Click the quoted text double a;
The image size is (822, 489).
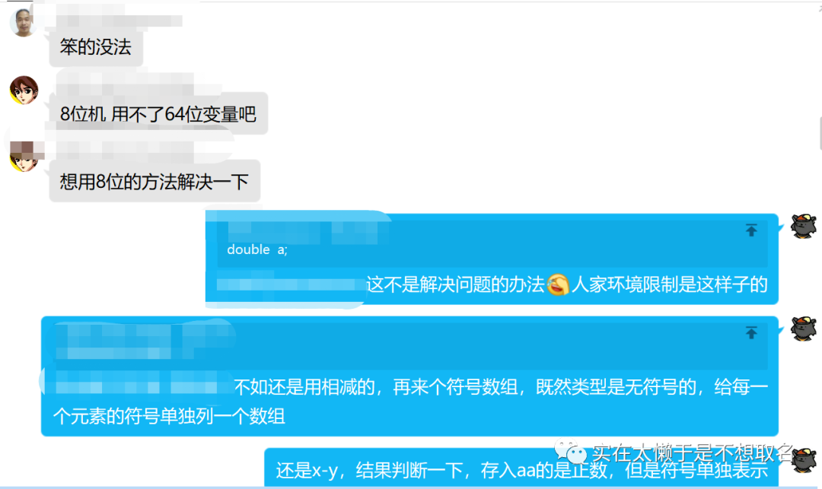pyautogui.click(x=257, y=249)
